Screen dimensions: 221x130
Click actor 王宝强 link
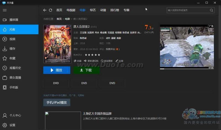(x=83, y=32)
